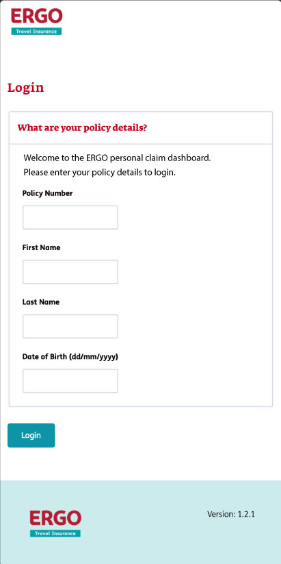Viewport: 281px width, 564px height.
Task: Click the footer teal Travel Insurance badge
Action: pos(55,533)
